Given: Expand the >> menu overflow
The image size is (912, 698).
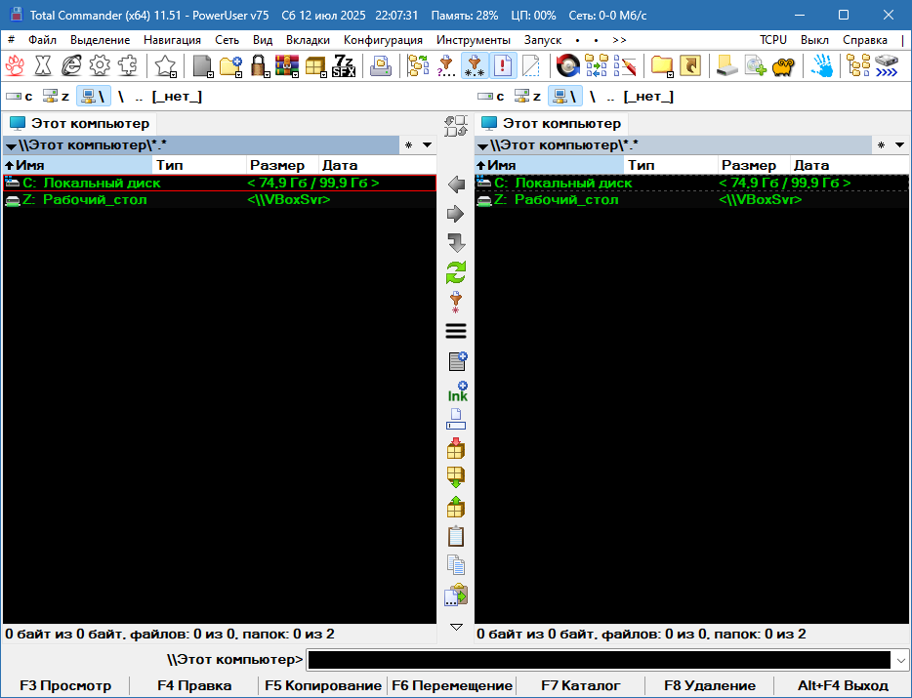Looking at the screenshot, I should point(619,40).
